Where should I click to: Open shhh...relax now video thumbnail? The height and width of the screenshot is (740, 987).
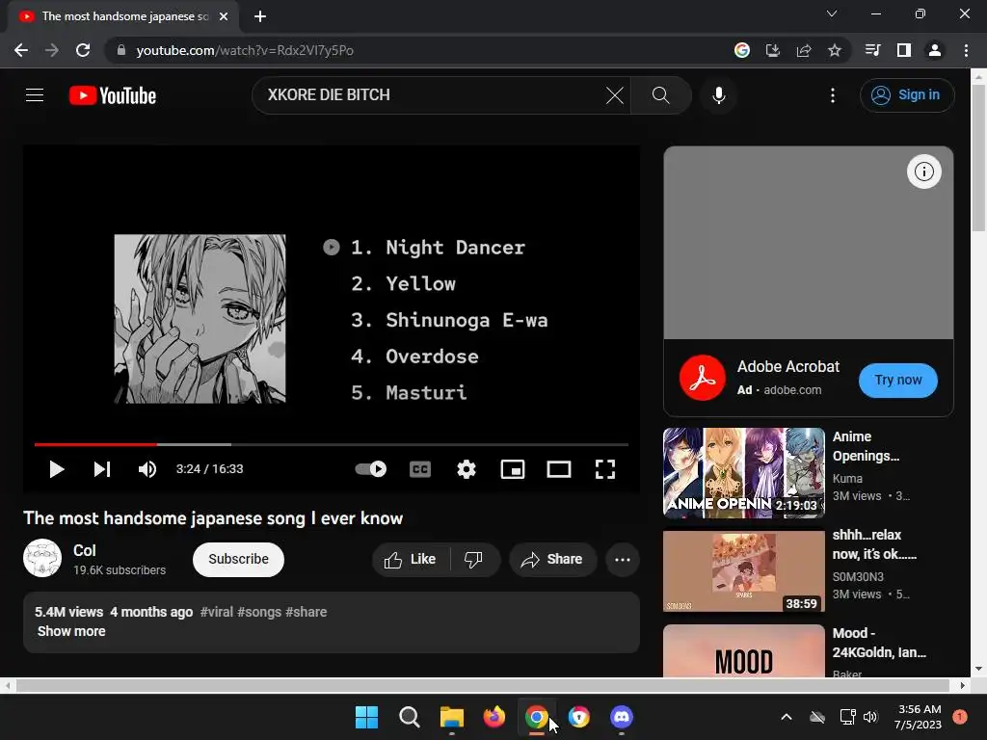point(744,570)
